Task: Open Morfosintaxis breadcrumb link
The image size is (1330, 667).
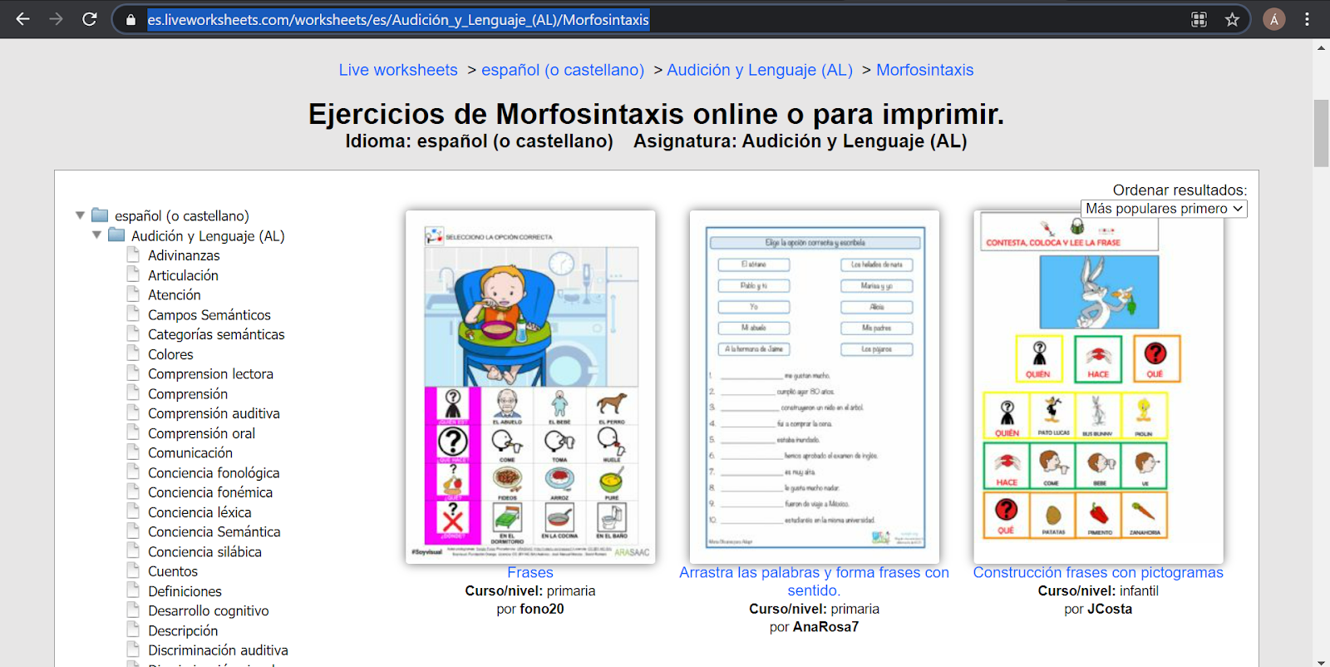Action: pyautogui.click(x=925, y=70)
